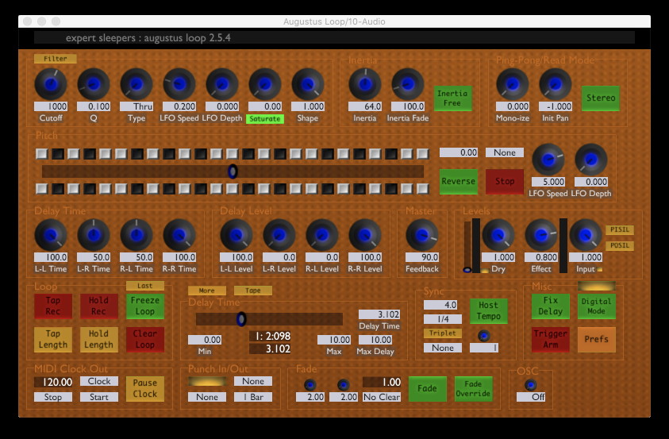Click the Shape knob

[308, 84]
